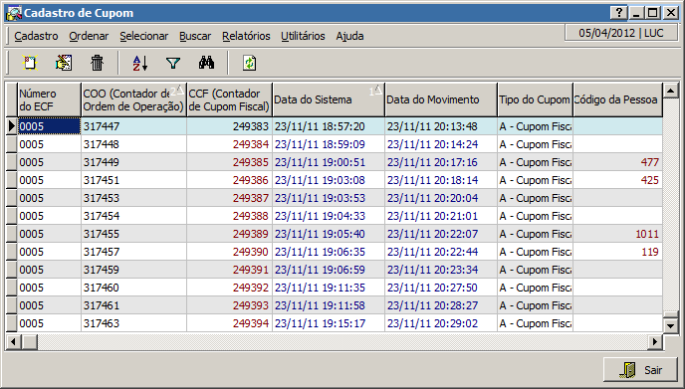Click system date 23/11/11 19:11:35
This screenshot has width=685, height=389.
pyautogui.click(x=329, y=288)
